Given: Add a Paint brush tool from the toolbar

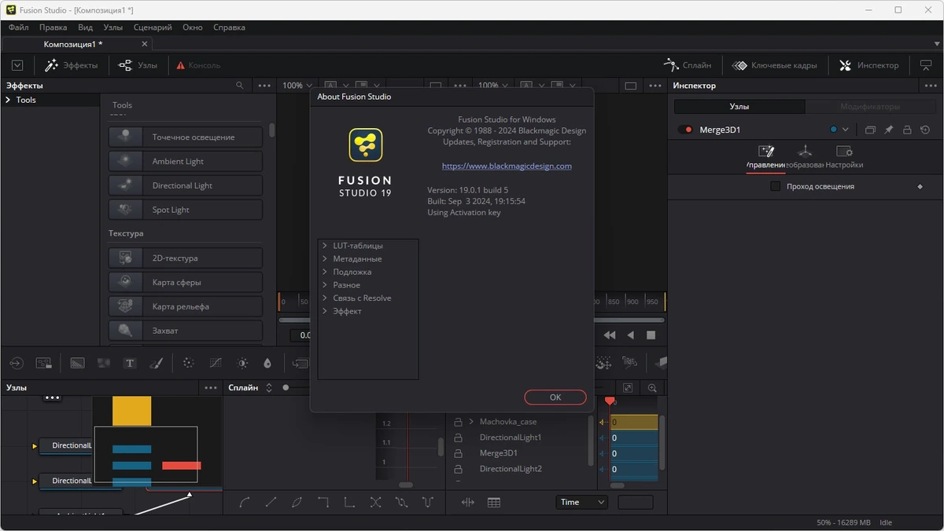Looking at the screenshot, I should pyautogui.click(x=156, y=363).
